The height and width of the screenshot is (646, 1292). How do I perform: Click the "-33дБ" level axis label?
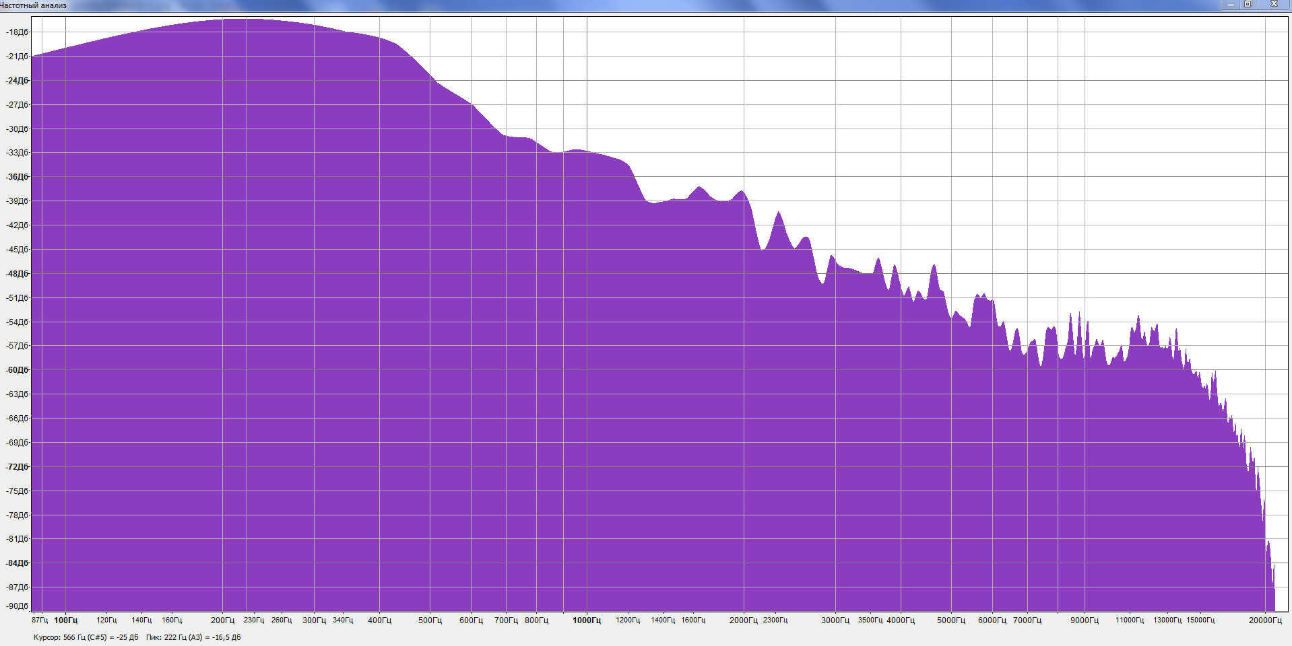pos(18,153)
